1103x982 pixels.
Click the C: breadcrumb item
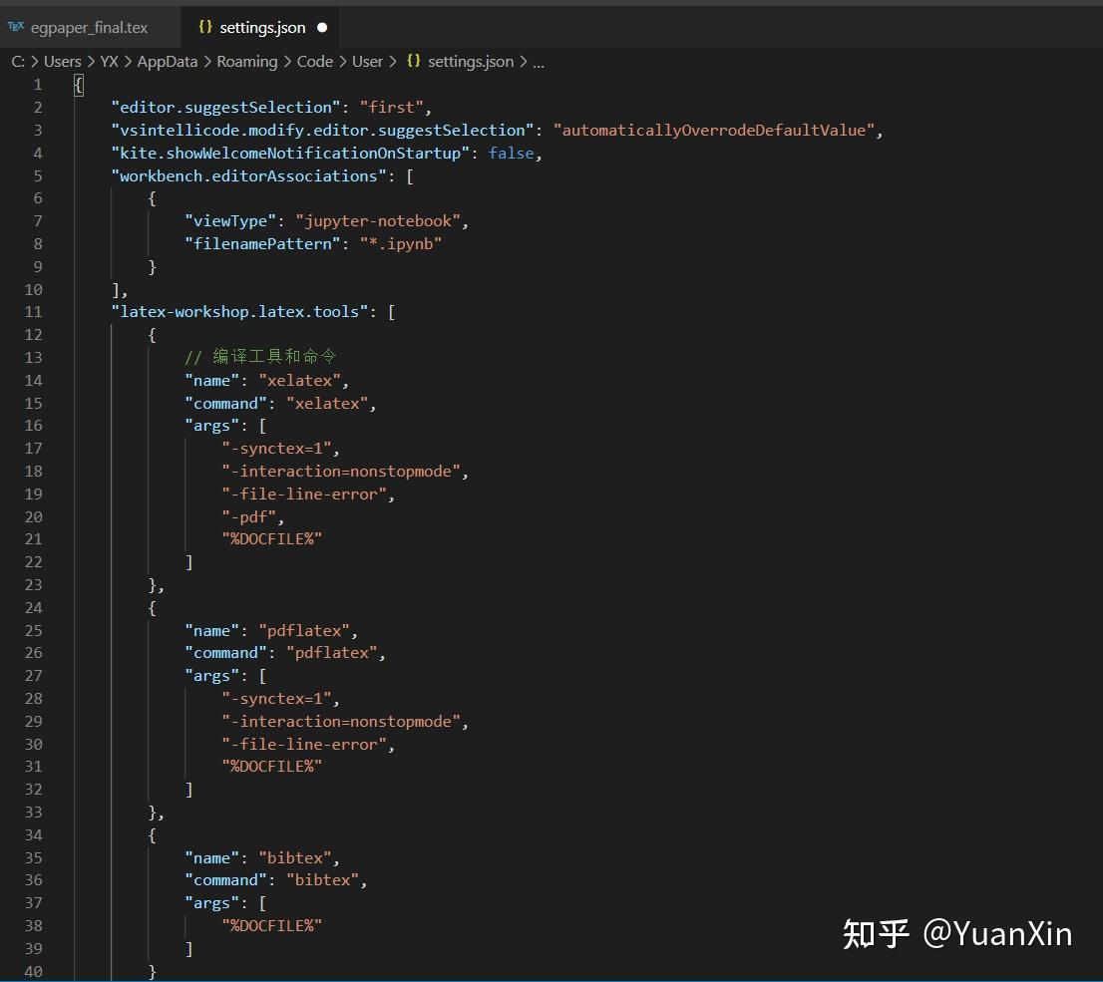tap(17, 61)
